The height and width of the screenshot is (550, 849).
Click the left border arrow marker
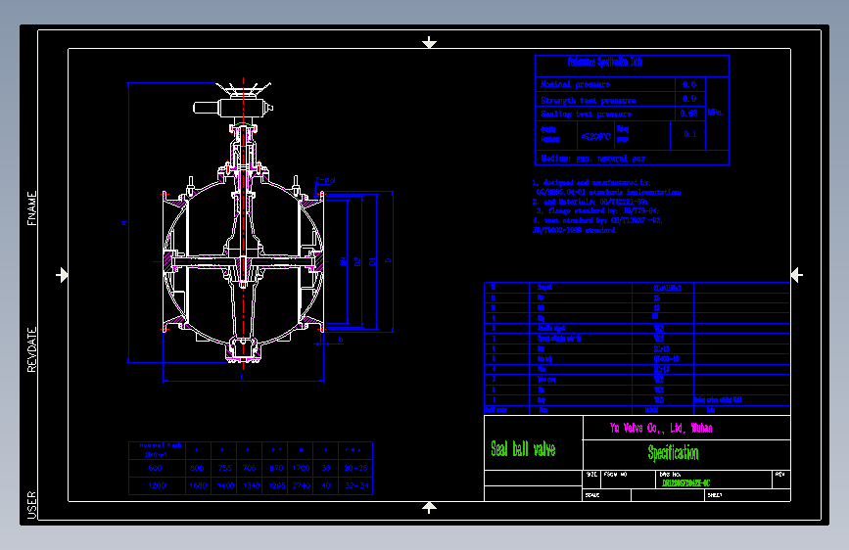coord(62,275)
